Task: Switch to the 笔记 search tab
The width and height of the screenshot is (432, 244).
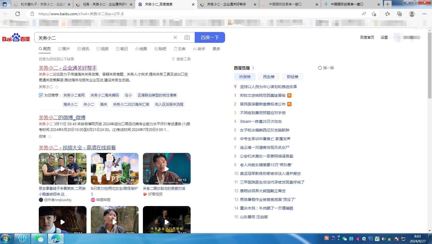Action: [x=122, y=49]
